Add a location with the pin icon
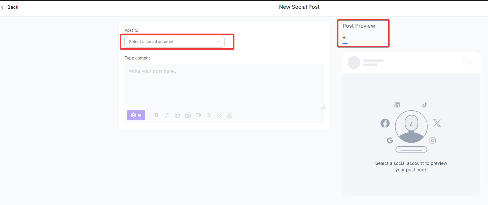Viewport: 488px width, 205px height. pyautogui.click(x=230, y=115)
